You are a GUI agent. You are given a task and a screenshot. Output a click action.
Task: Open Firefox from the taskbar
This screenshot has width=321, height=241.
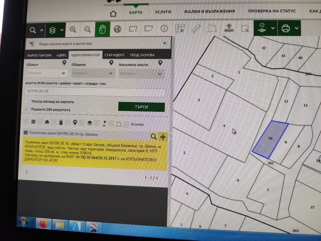point(44,223)
